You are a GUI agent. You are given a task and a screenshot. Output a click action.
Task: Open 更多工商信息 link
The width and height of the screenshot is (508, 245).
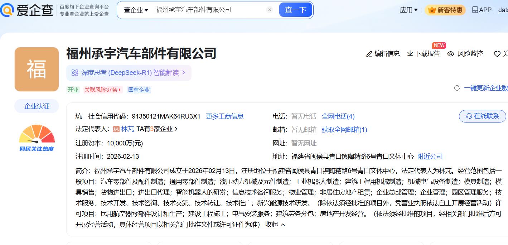point(224,116)
